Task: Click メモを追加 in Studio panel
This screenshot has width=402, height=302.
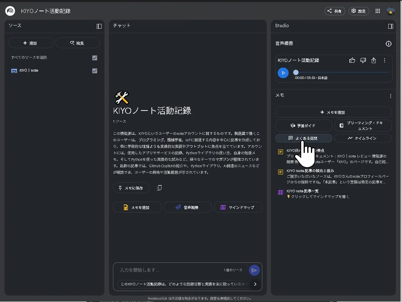Action: click(x=333, y=112)
